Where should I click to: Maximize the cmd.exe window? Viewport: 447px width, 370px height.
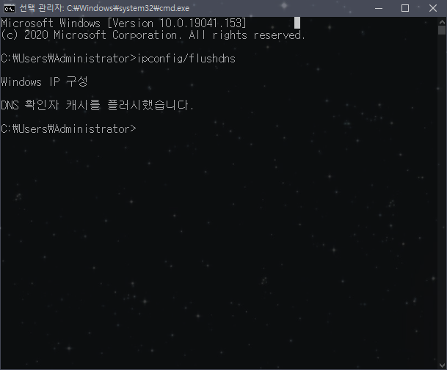[405, 8]
